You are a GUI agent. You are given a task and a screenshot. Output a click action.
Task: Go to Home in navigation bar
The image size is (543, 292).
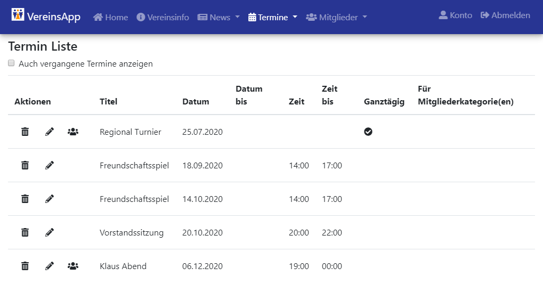(110, 17)
